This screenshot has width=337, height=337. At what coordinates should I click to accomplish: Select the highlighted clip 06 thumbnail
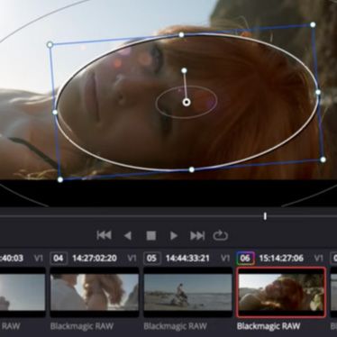click(x=281, y=292)
